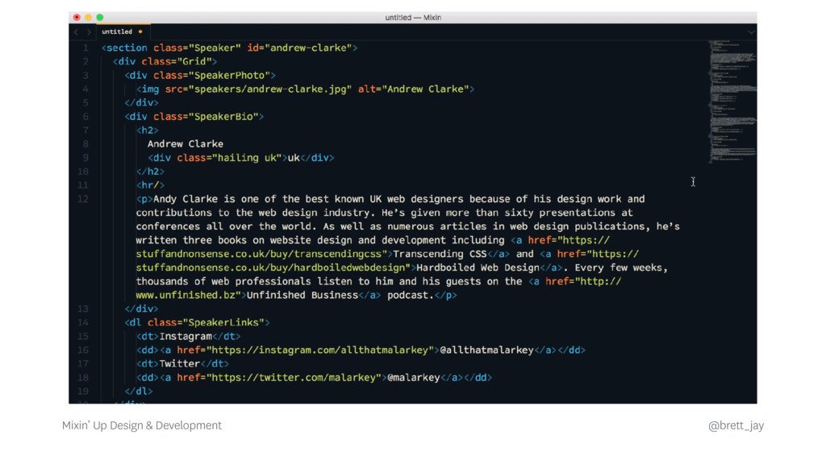Click the Instagram dt text on line 15
This screenshot has height=464, width=826.
tap(186, 336)
